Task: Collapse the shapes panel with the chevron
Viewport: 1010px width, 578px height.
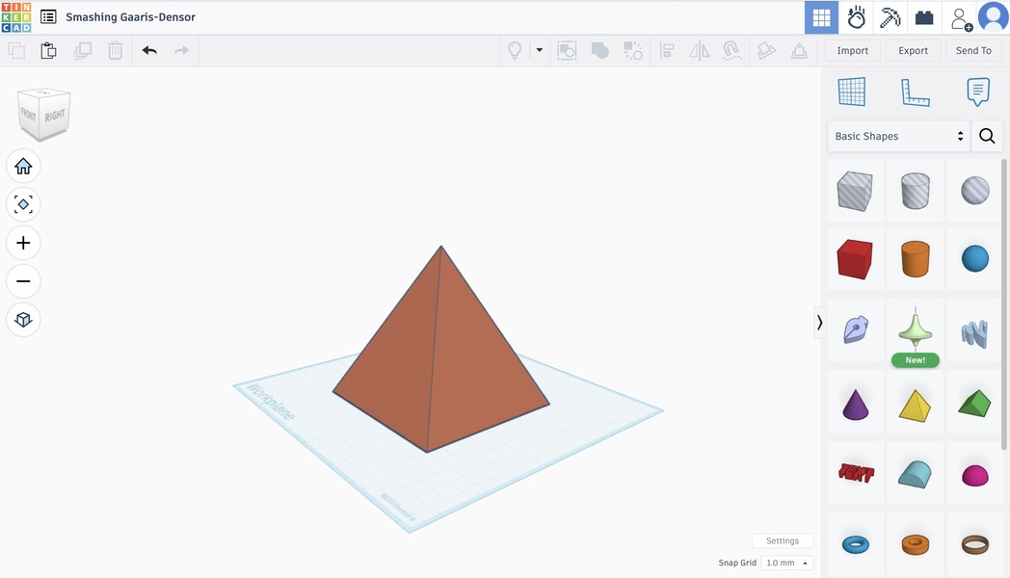Action: (819, 323)
